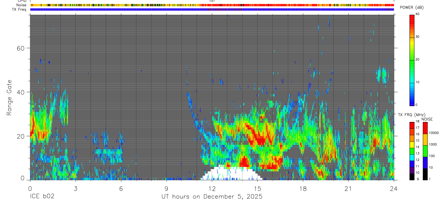Screen dimensions: 443x204
Task: Click the 40 tick on the POWER colorbar
Action: click(x=418, y=14)
